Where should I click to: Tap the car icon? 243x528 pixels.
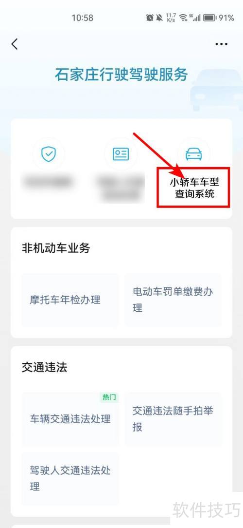[x=194, y=154]
